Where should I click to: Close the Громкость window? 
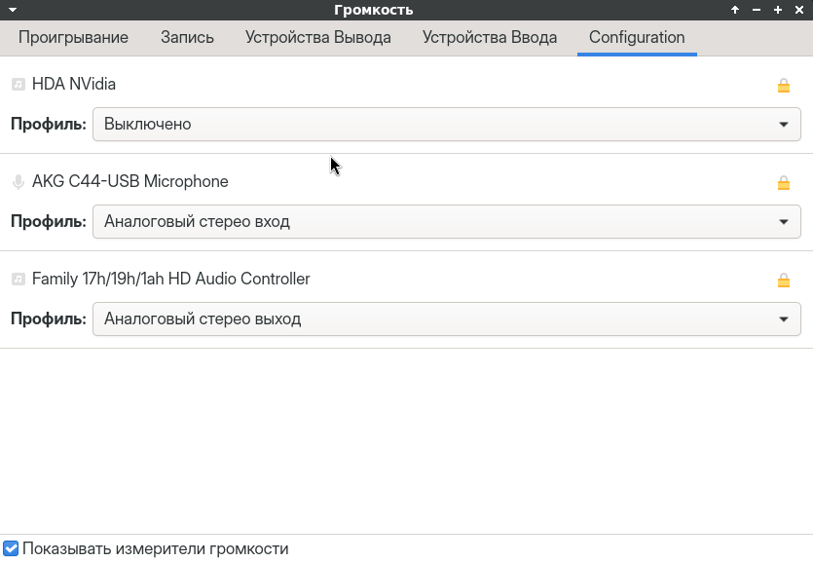[798, 10]
